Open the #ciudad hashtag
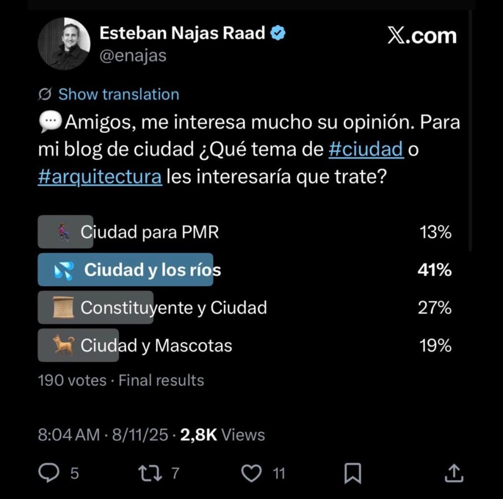Image resolution: width=503 pixels, height=499 pixels. tap(365, 150)
